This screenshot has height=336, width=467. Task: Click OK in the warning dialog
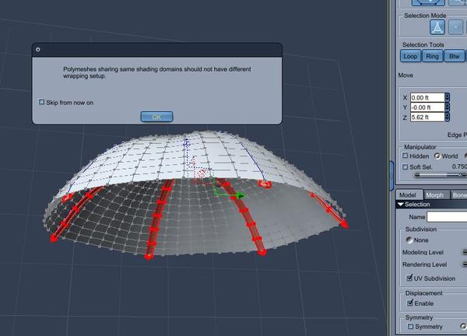[156, 117]
